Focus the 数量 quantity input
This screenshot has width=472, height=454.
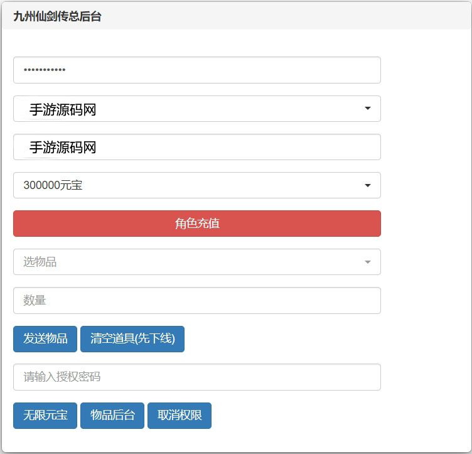point(196,301)
